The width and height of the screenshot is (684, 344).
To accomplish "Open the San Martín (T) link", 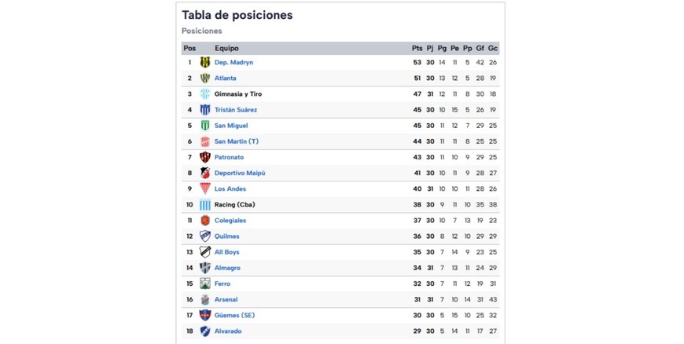I will coord(236,141).
